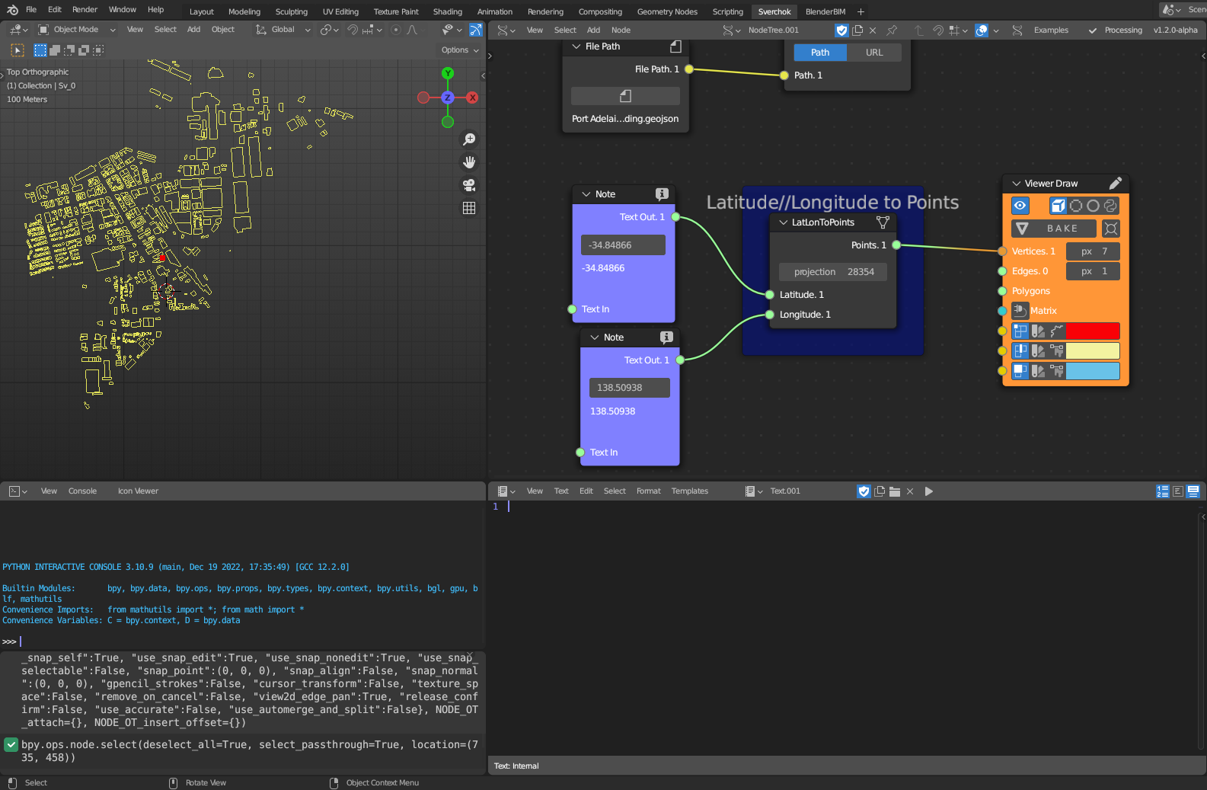Click the Matrix plug icon in Viewer Draw
The height and width of the screenshot is (790, 1207).
[1020, 310]
